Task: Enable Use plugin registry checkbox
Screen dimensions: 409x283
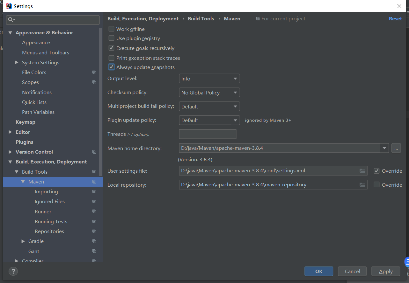Action: point(111,38)
